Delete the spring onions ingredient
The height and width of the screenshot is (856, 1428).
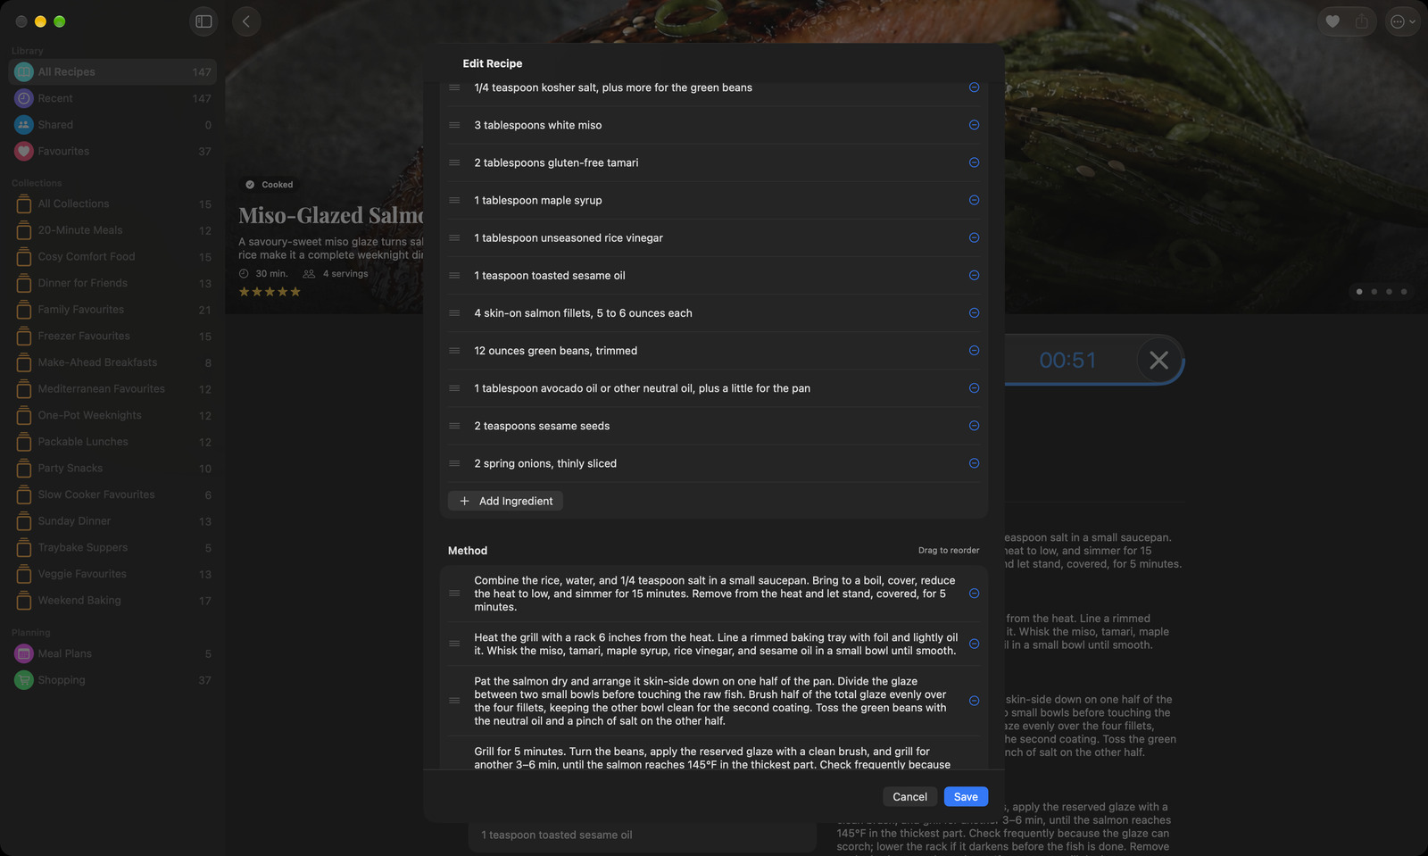point(974,463)
